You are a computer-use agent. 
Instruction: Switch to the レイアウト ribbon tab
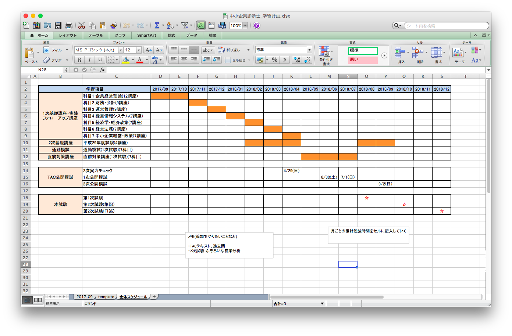(68, 35)
